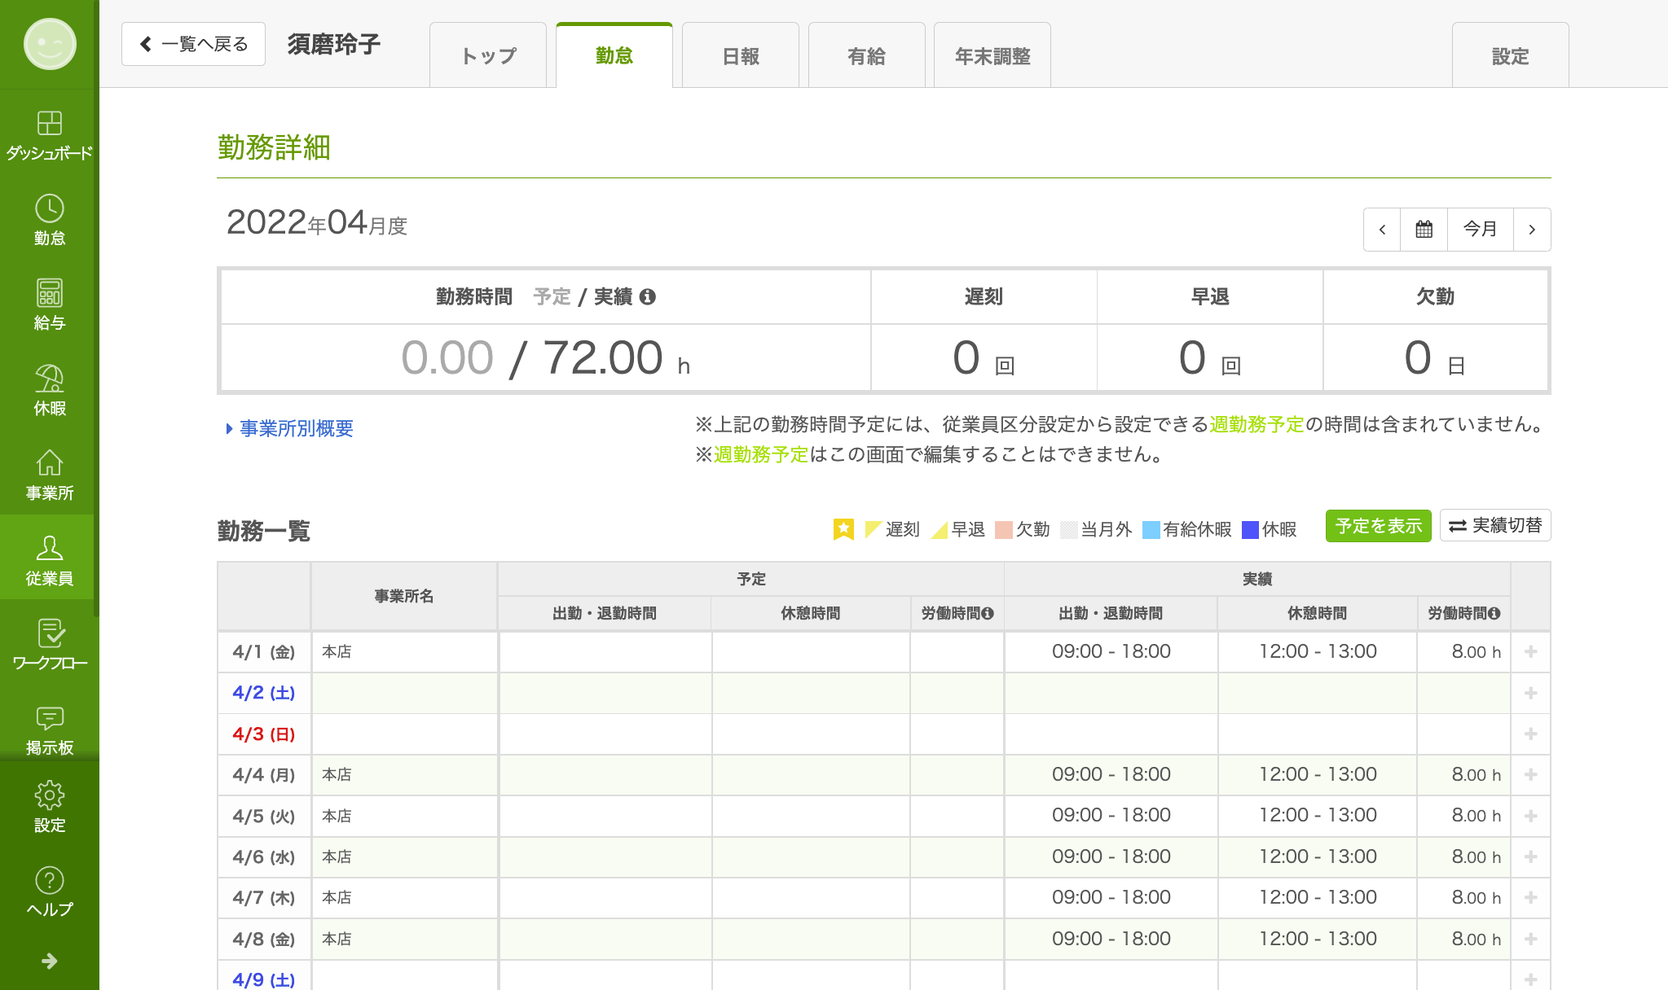Click 8.00 h on 4/6 row
The height and width of the screenshot is (990, 1668).
coord(1476,856)
